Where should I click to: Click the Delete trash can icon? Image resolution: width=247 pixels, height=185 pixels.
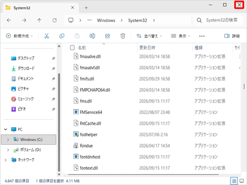coord(123,36)
